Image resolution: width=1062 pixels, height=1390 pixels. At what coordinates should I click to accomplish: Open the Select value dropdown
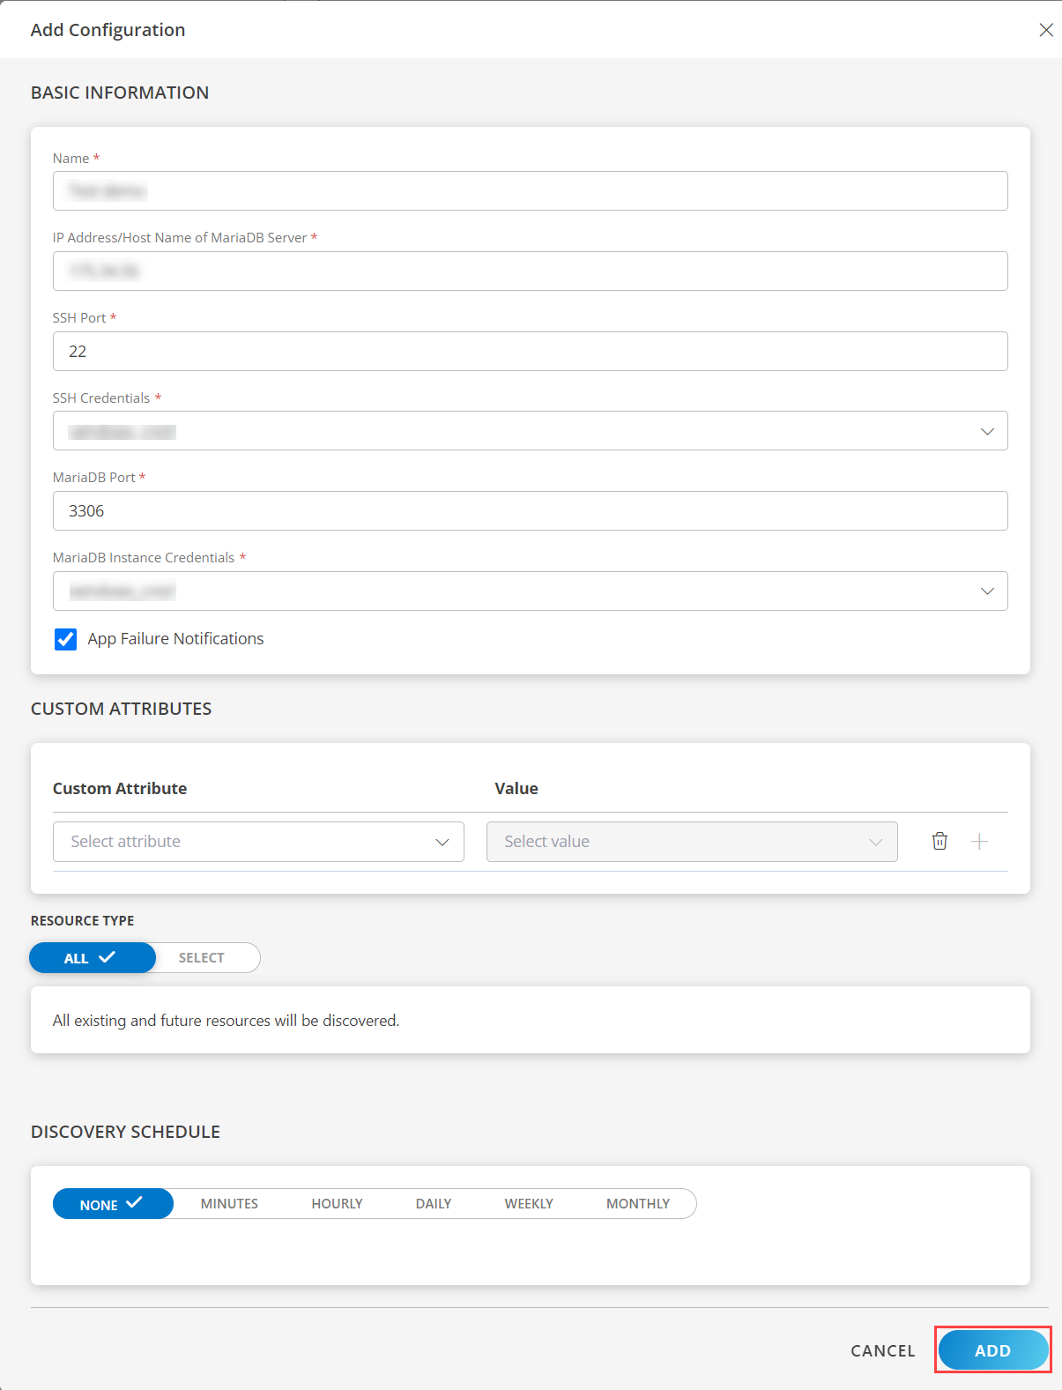pos(692,842)
